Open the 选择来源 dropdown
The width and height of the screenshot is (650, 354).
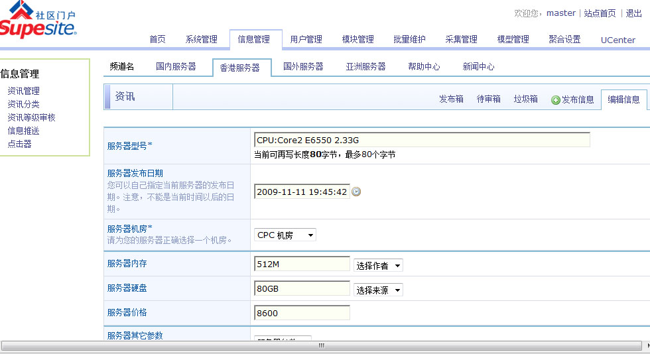coord(378,290)
